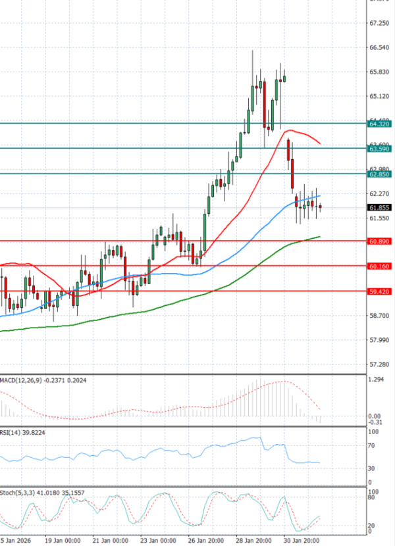395x546 pixels.
Task: Click the 67.250 price axis label
Action: 380,23
